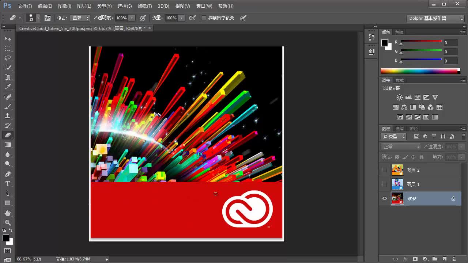Hide the 背景 layer visibility eye
This screenshot has height=263, width=468.
(x=384, y=198)
